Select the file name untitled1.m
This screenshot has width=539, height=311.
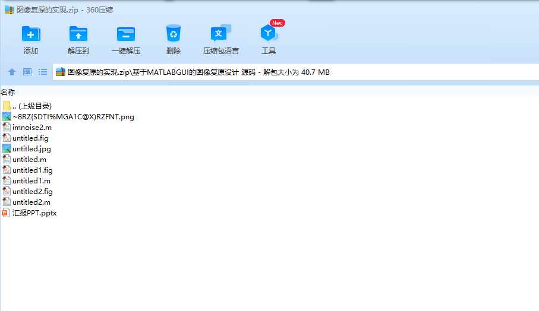(x=31, y=180)
